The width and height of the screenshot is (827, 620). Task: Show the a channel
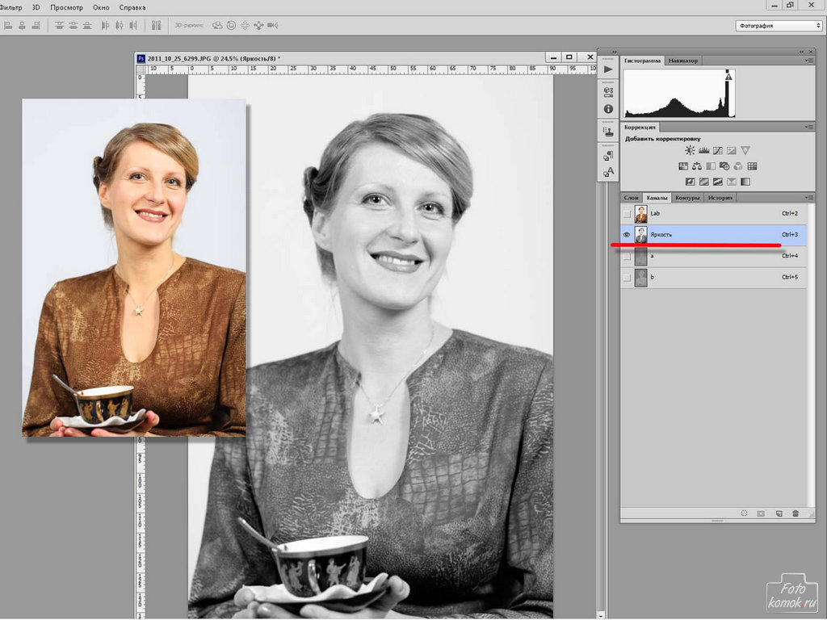(627, 256)
